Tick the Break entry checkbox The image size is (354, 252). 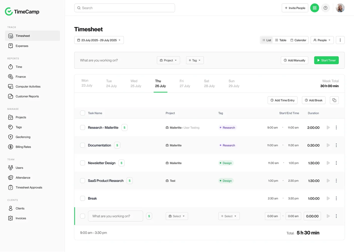[x=83, y=198]
